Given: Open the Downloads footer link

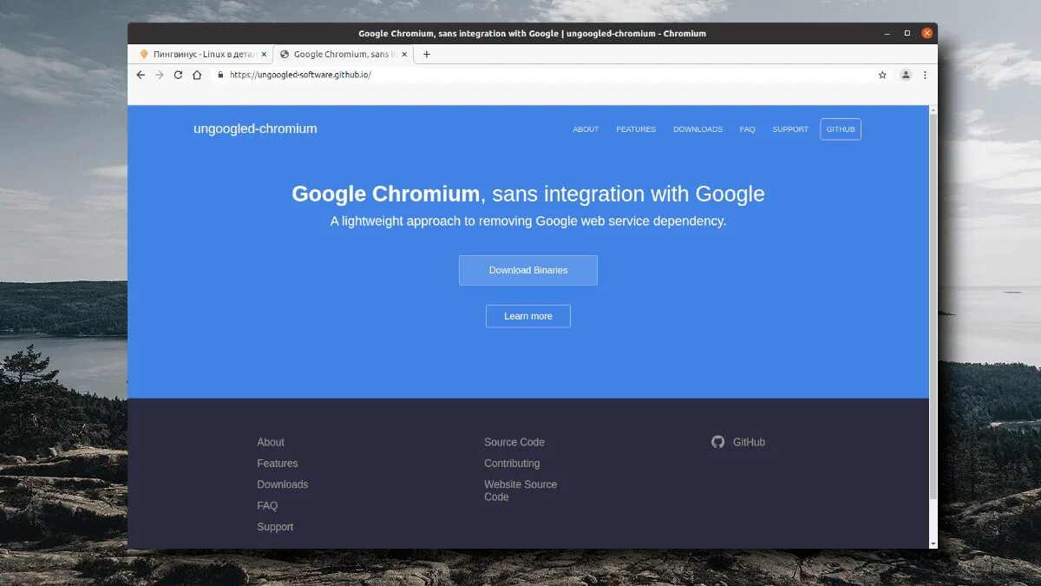Looking at the screenshot, I should [x=283, y=484].
